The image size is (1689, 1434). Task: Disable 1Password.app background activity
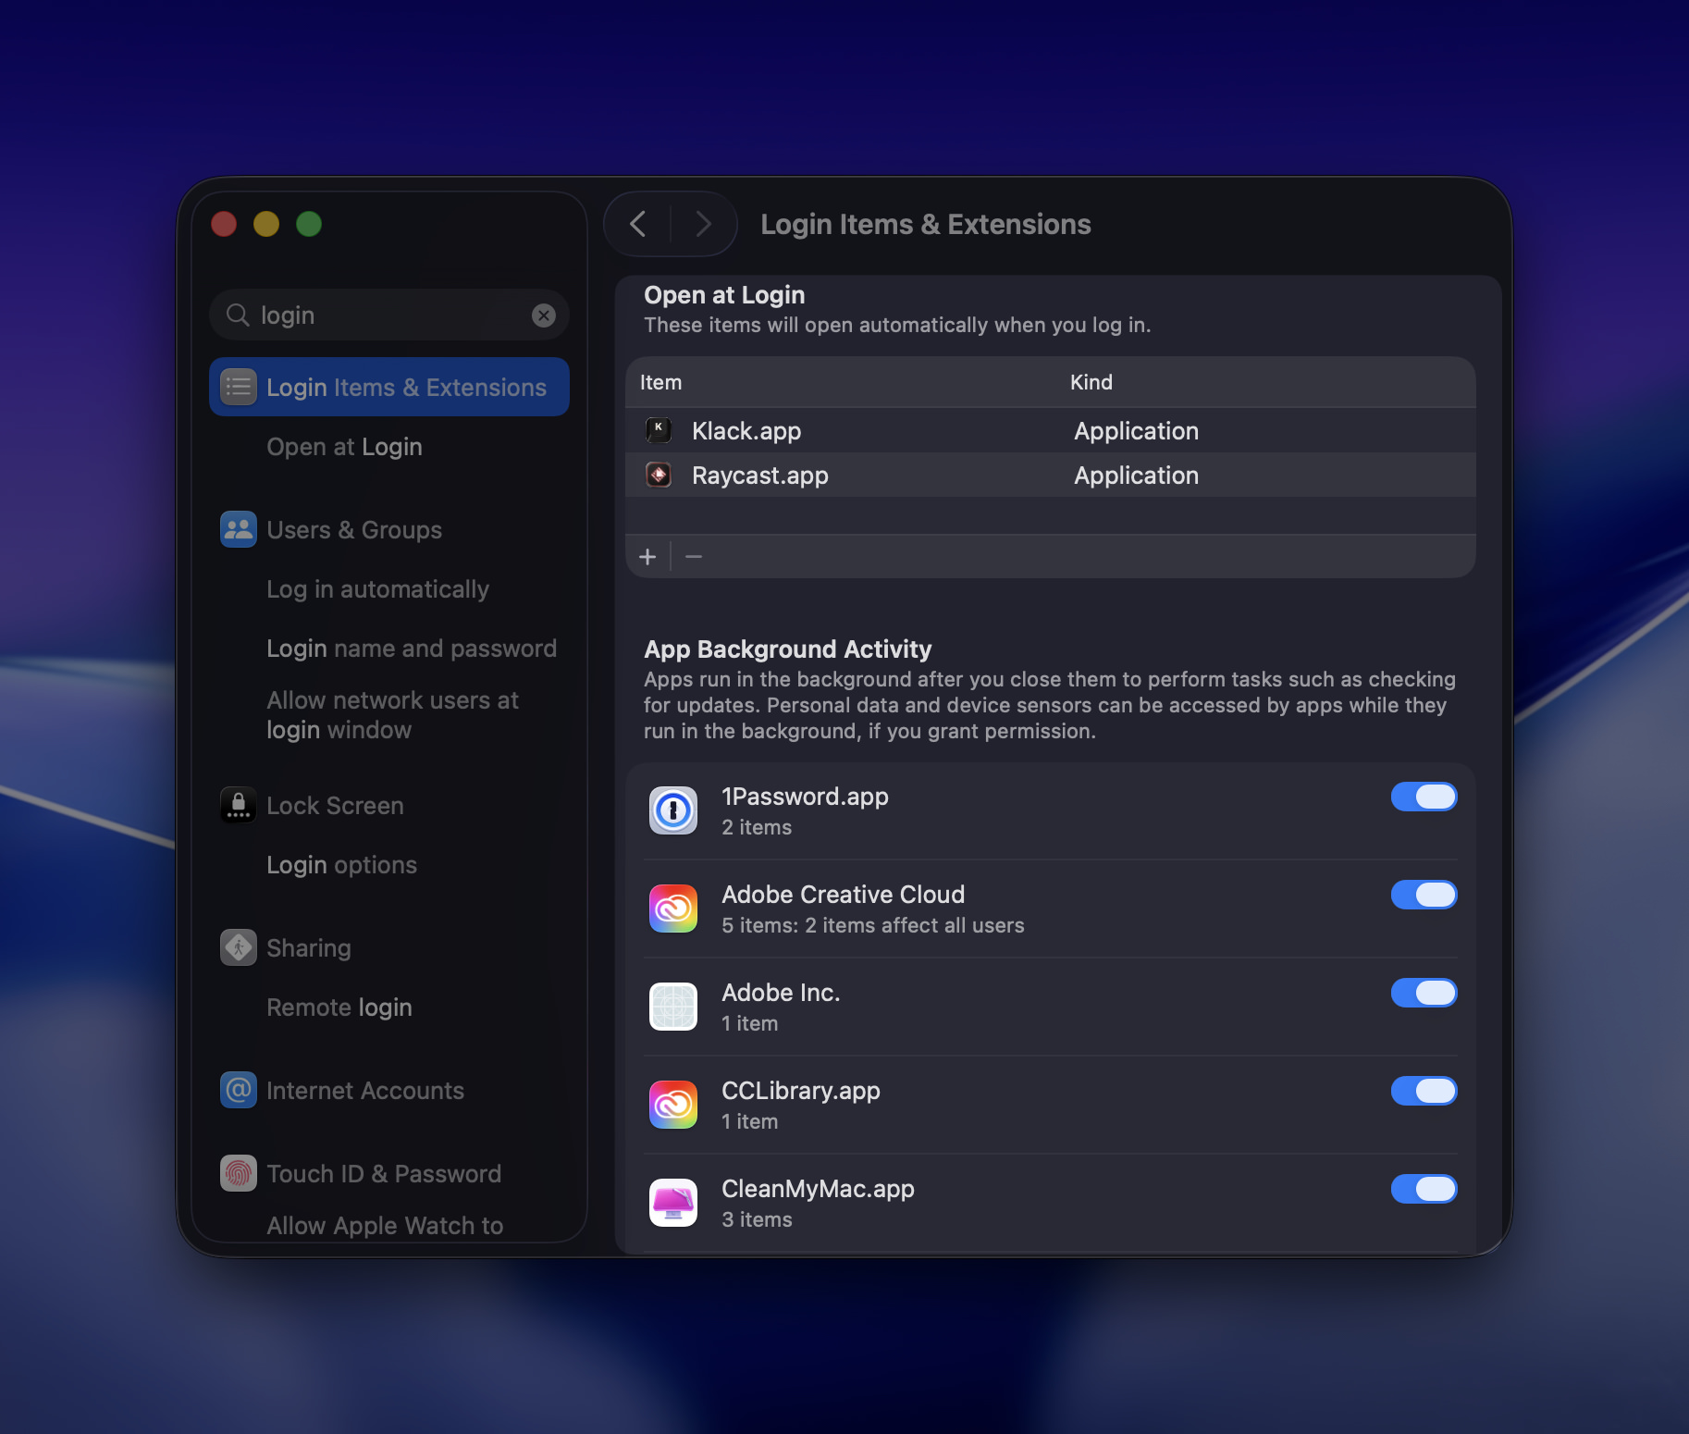(x=1424, y=797)
